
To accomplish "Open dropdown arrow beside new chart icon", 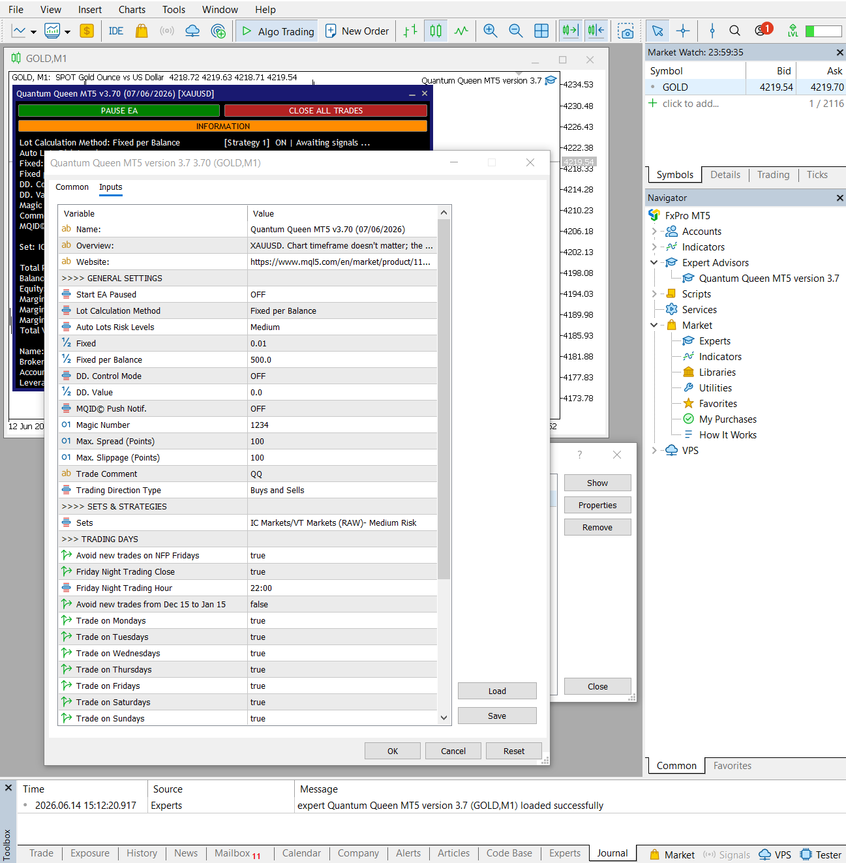I will click(33, 32).
